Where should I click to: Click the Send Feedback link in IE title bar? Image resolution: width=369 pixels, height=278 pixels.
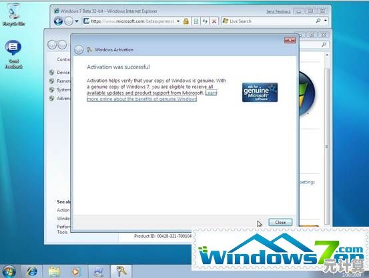pos(278,11)
